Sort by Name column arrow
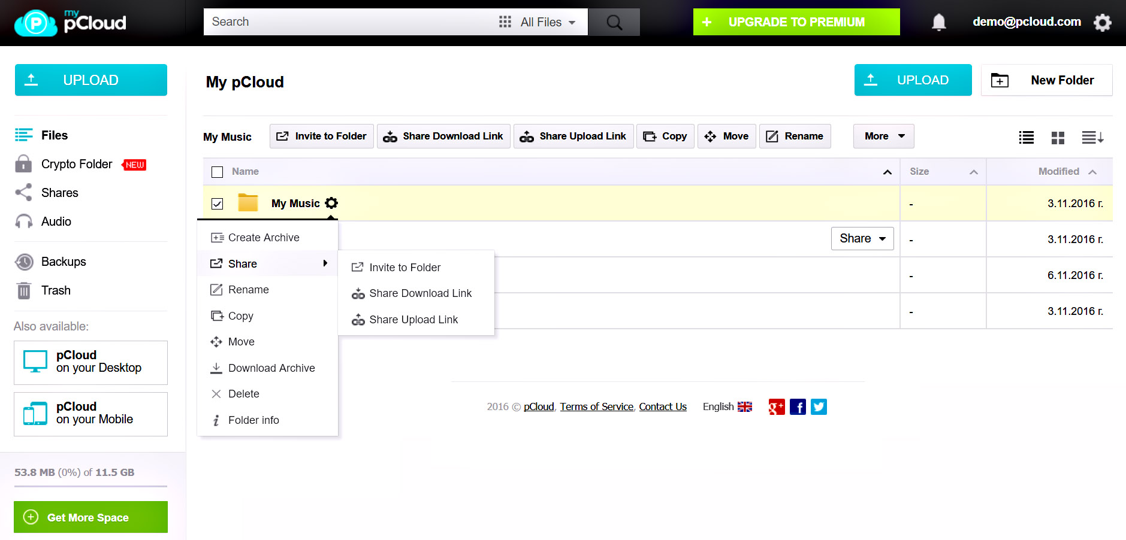Image resolution: width=1126 pixels, height=540 pixels. pos(887,172)
